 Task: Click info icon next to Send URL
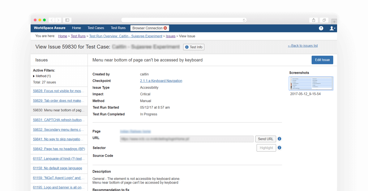tap(279, 139)
